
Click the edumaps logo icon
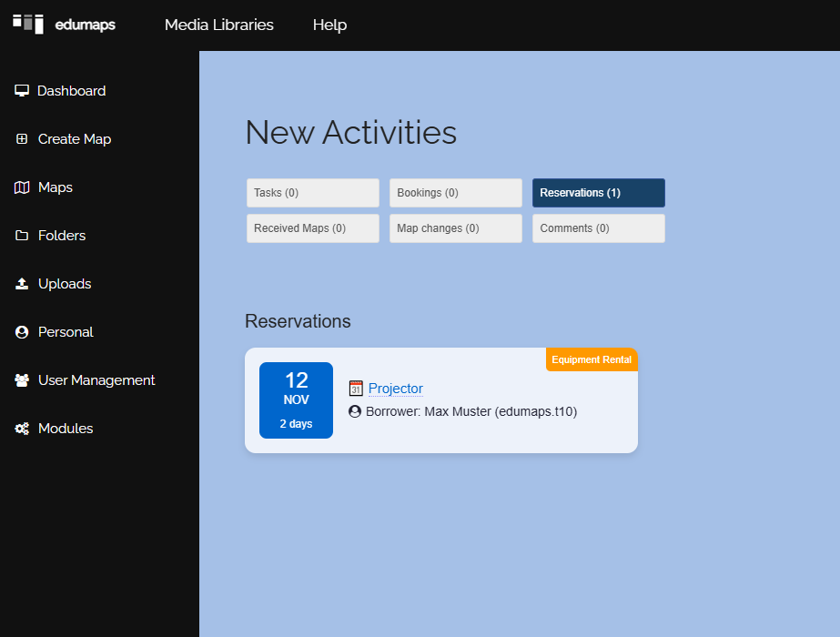click(x=28, y=24)
